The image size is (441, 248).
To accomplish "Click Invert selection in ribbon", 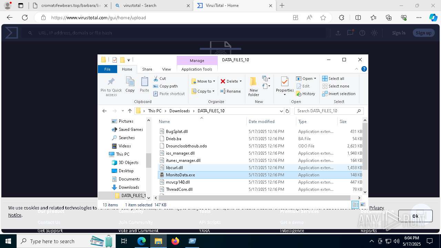I will point(339,94).
